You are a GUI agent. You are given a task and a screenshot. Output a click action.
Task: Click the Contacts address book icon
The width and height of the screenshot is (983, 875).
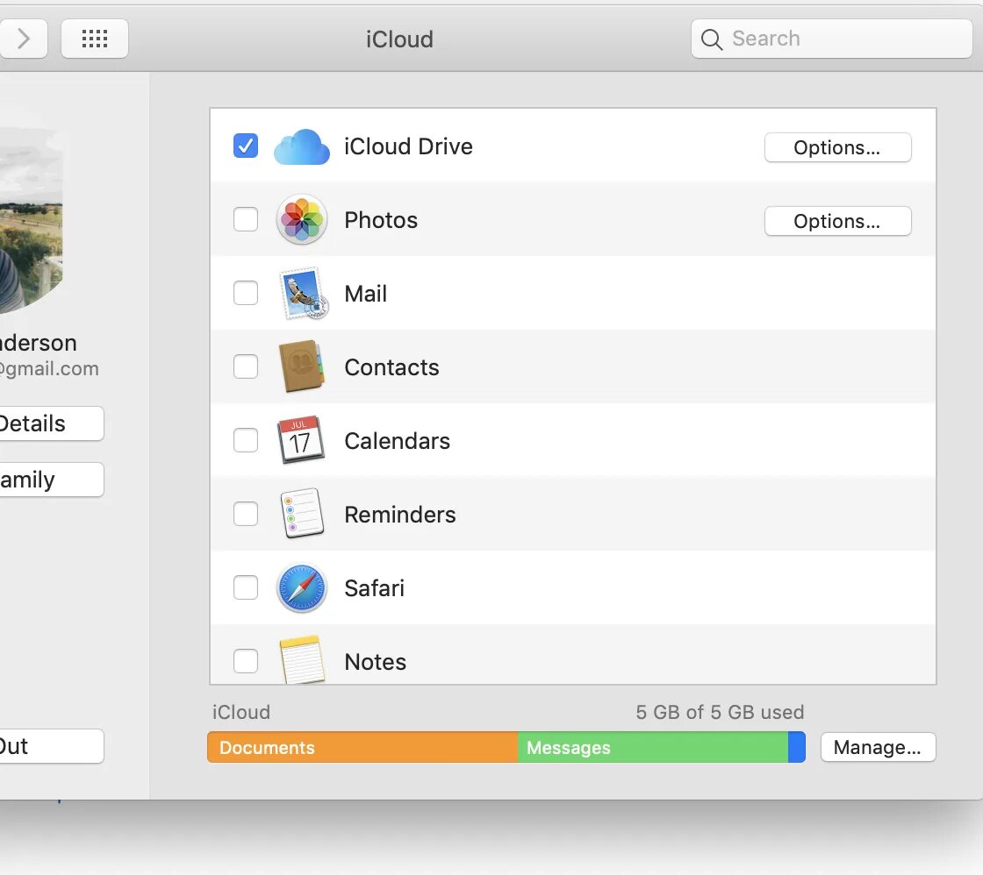click(x=302, y=366)
